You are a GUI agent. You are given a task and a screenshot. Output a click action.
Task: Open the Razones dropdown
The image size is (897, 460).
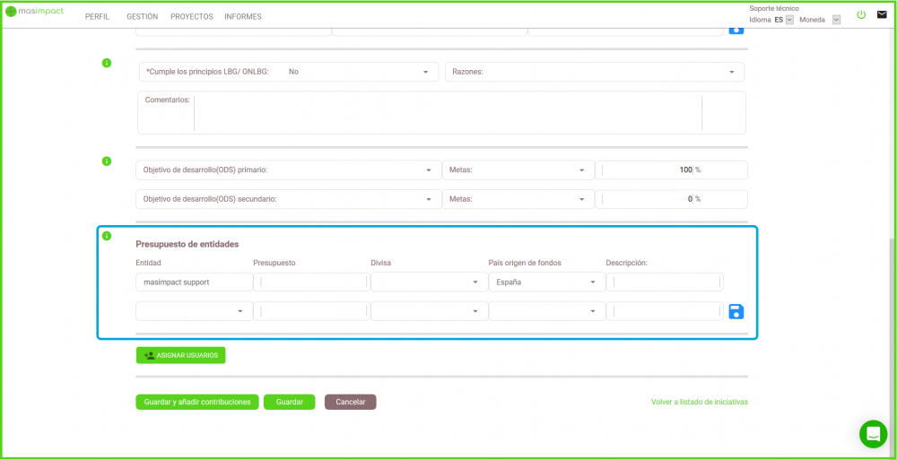click(x=594, y=72)
